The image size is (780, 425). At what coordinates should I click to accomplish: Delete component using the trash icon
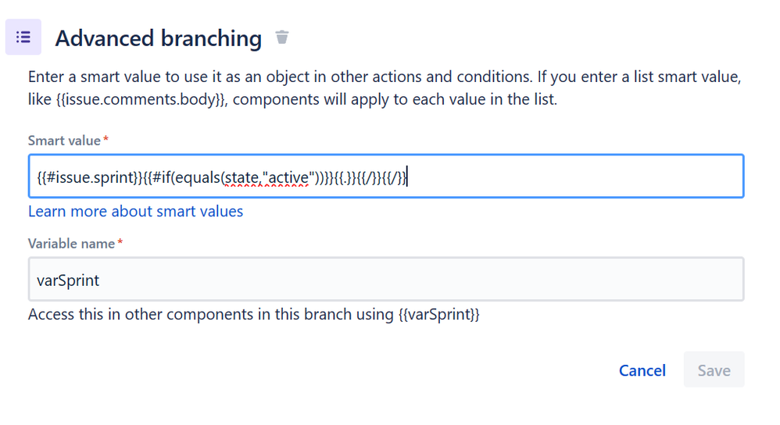point(282,37)
